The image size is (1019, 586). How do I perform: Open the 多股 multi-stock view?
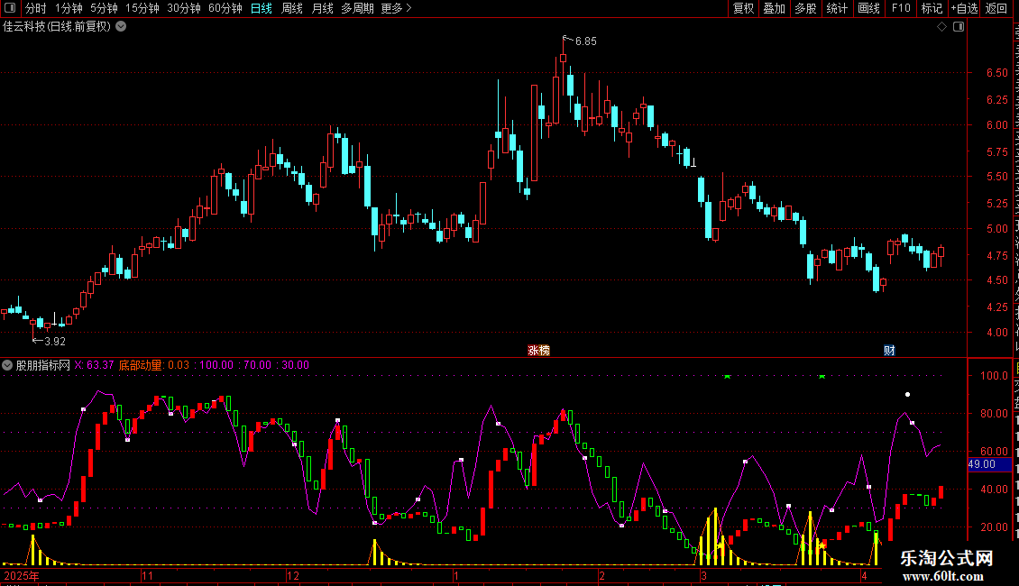(805, 8)
